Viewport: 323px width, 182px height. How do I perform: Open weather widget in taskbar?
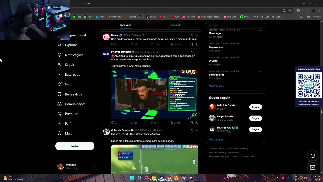tap(13, 178)
